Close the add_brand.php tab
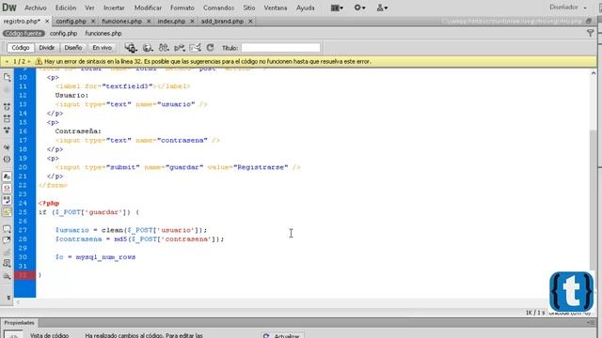This screenshot has width=602, height=338. pos(250,22)
